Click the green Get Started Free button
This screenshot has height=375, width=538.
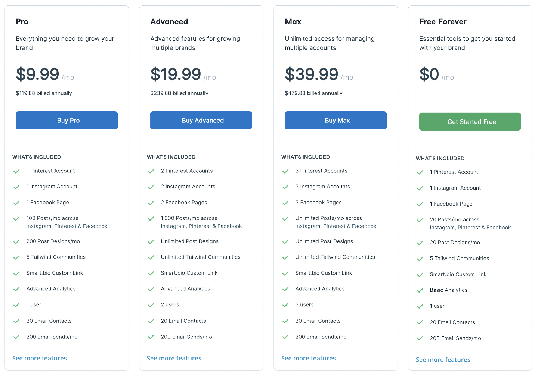(470, 122)
